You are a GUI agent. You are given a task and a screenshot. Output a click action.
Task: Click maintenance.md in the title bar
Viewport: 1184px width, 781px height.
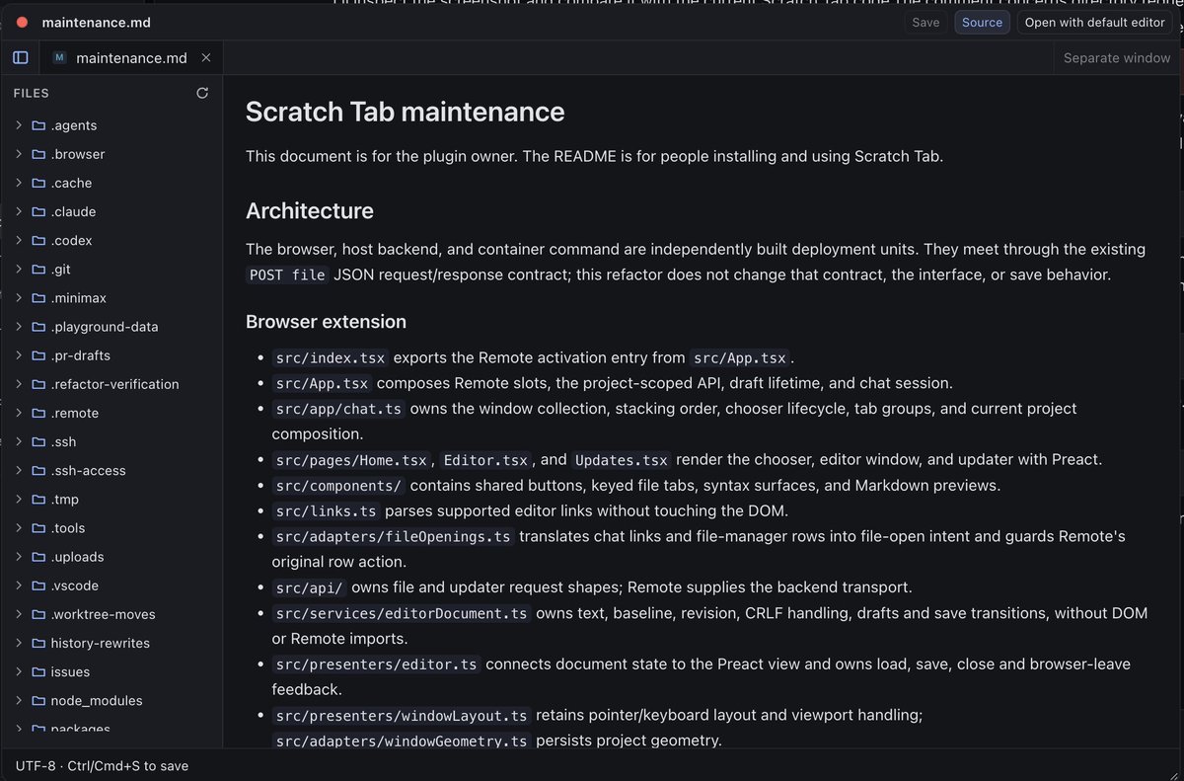pos(97,22)
